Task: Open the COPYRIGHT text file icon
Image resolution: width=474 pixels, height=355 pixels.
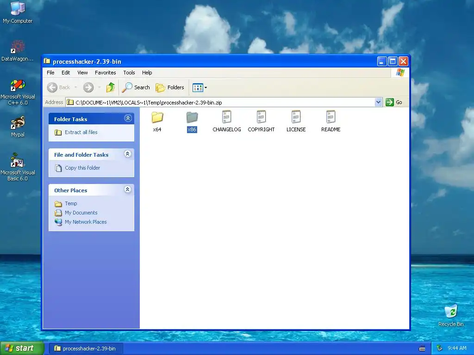Action: click(x=261, y=117)
